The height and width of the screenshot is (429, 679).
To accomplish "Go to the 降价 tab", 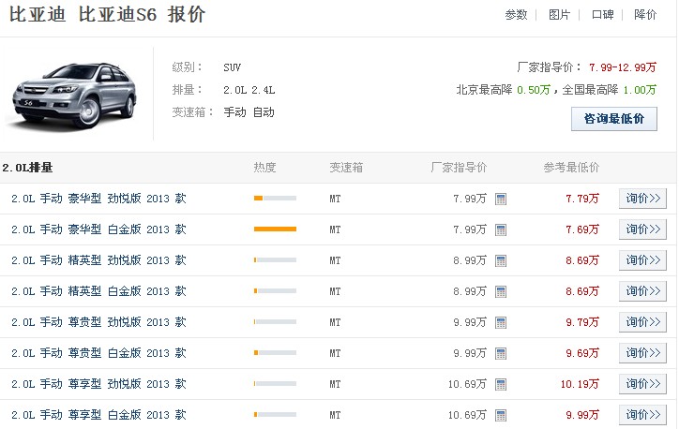I will point(645,15).
